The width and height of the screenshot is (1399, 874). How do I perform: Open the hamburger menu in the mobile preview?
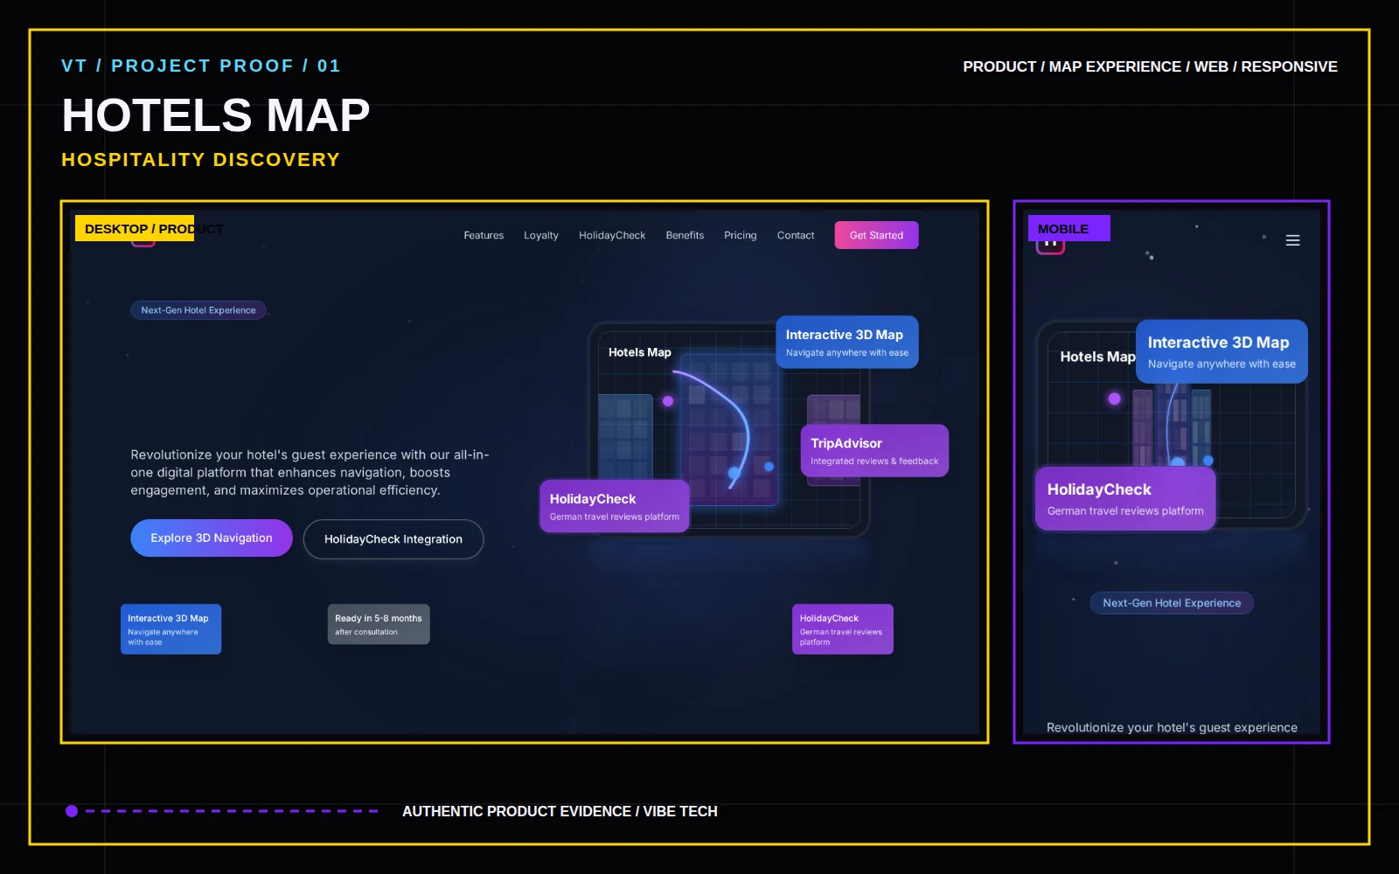(x=1292, y=240)
